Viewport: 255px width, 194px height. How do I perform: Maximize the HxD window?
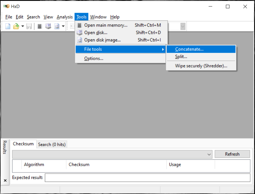click(228, 7)
